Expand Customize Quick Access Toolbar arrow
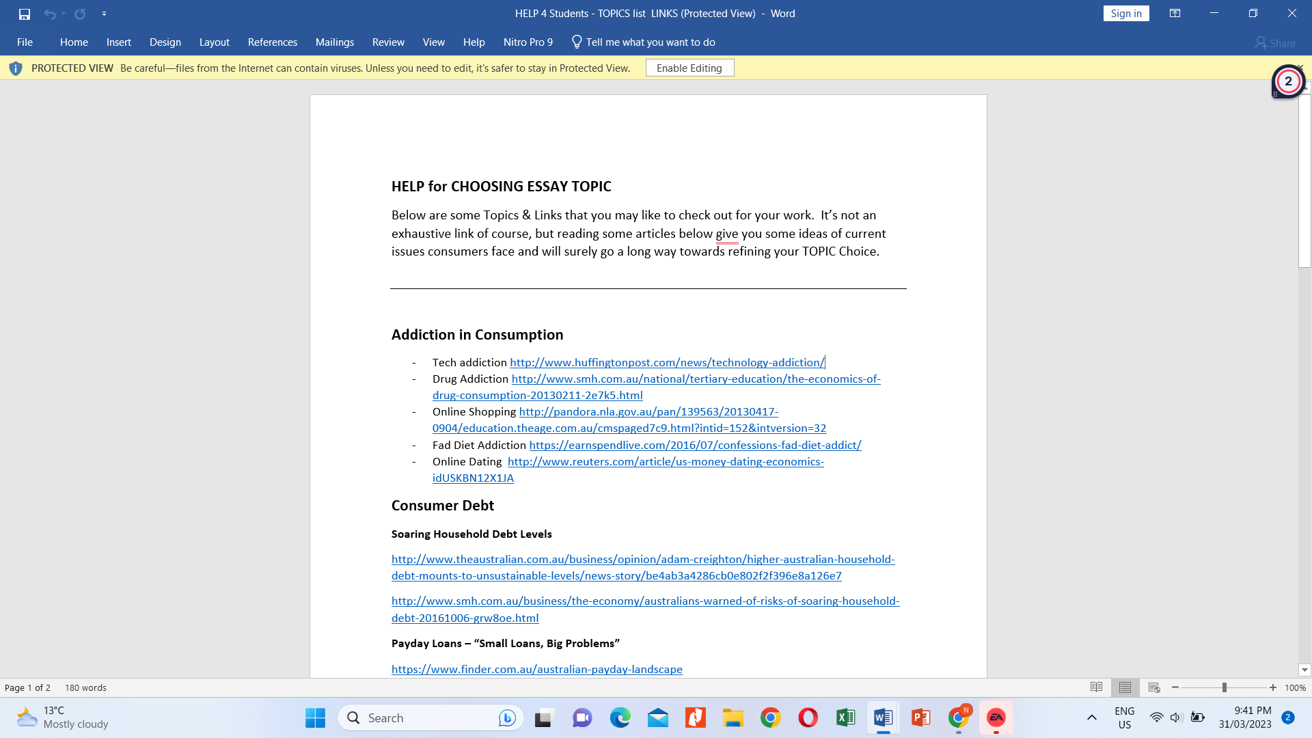 coord(104,14)
